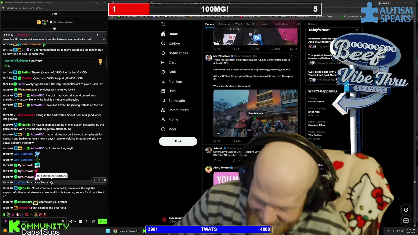The image size is (418, 235).
Task: Click the reply arrow on hovered chat message
Action: (x=94, y=180)
